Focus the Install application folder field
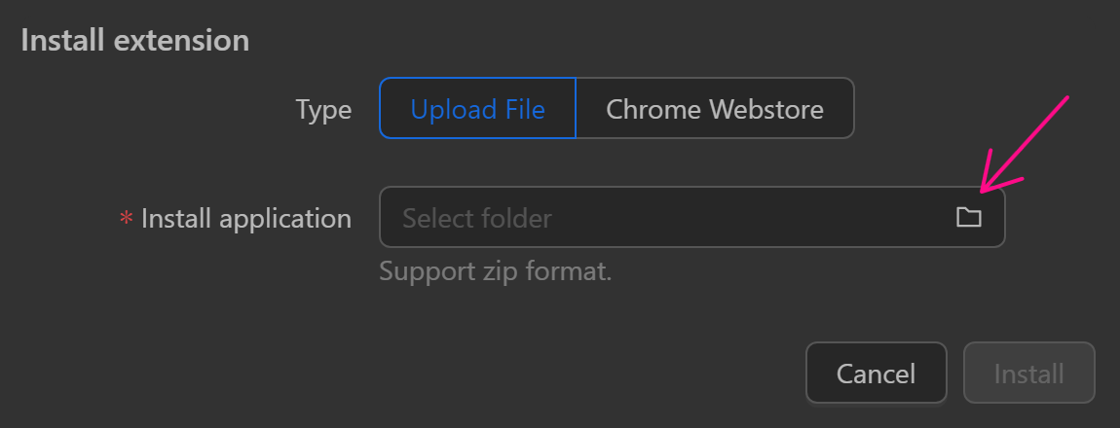The width and height of the screenshot is (1120, 428). (662, 218)
